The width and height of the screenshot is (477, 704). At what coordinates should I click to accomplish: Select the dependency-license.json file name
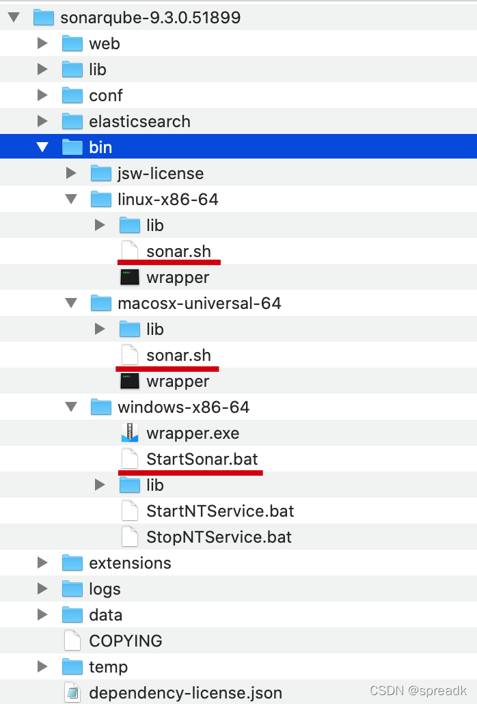coord(186,694)
